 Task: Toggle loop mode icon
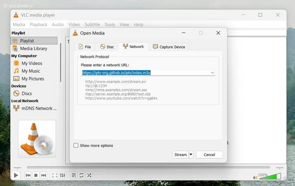(81, 175)
